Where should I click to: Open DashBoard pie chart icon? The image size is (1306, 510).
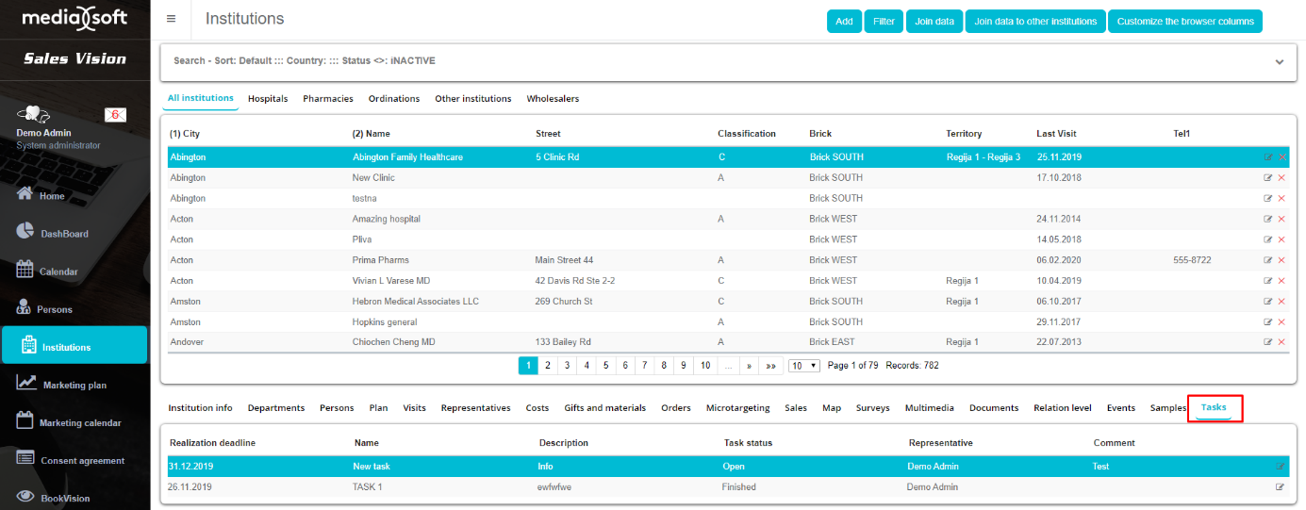click(25, 232)
